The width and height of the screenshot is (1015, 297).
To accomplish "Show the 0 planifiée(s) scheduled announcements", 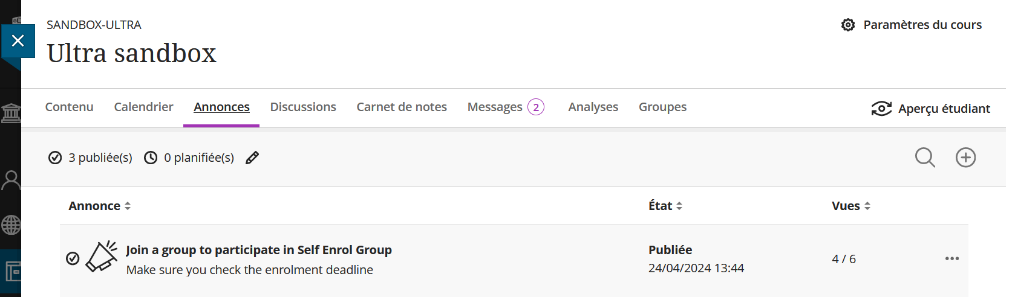I will [189, 158].
